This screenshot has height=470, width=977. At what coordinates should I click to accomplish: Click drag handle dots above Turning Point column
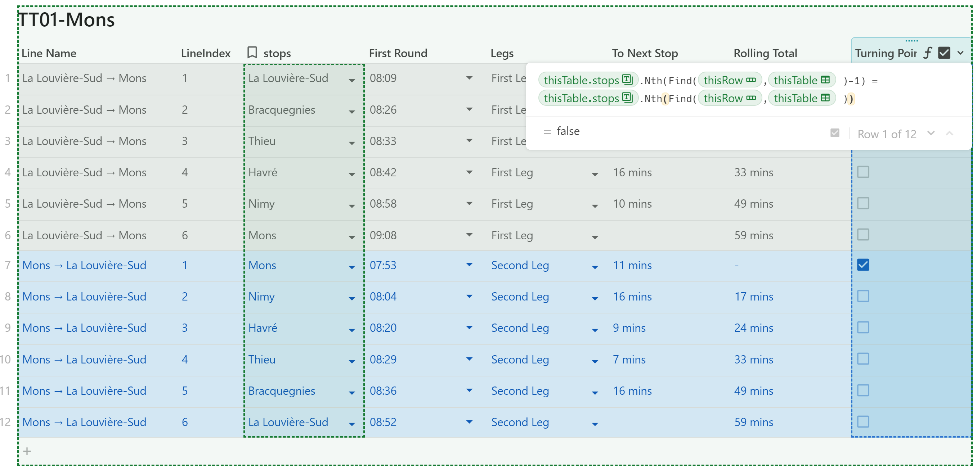pos(911,41)
